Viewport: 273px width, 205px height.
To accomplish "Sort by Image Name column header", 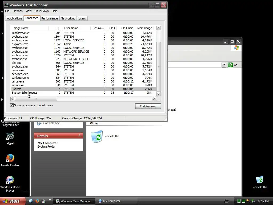I will click(29, 28).
